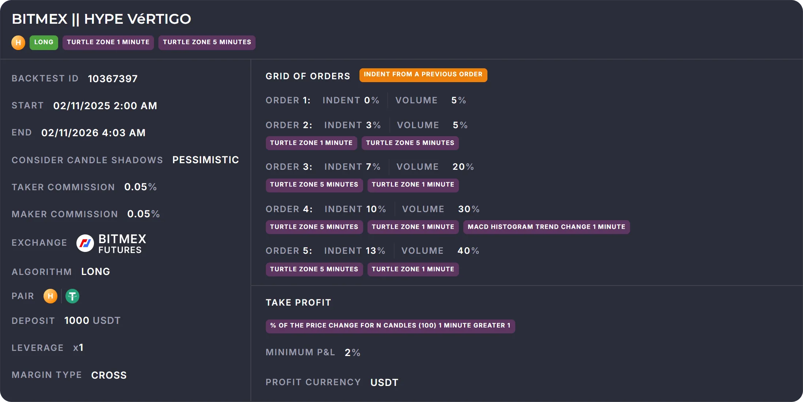The image size is (803, 402).
Task: Click the green LONG badge in header
Action: 44,42
